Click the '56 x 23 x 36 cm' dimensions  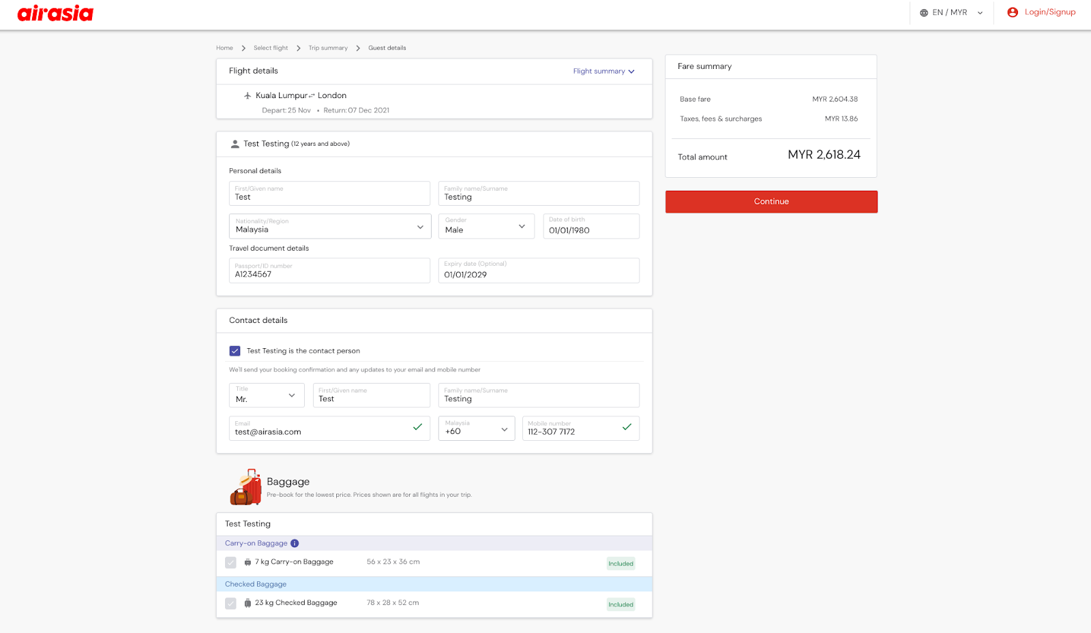coord(393,562)
